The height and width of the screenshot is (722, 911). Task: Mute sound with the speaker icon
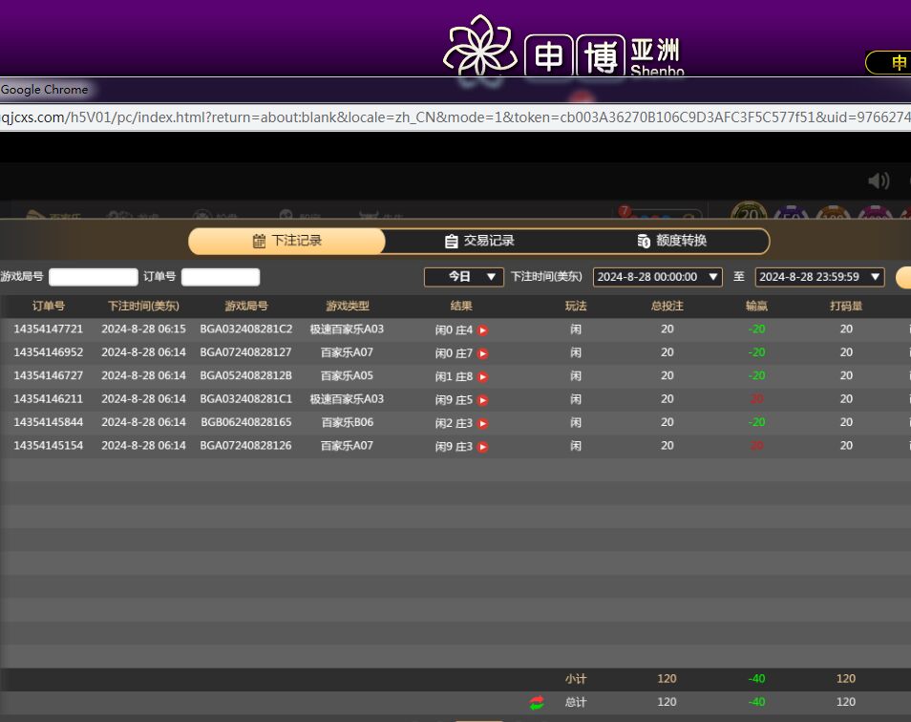pyautogui.click(x=878, y=180)
